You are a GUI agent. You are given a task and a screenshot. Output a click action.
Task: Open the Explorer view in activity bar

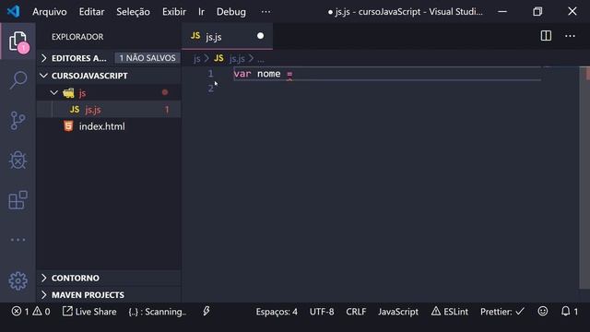click(18, 41)
